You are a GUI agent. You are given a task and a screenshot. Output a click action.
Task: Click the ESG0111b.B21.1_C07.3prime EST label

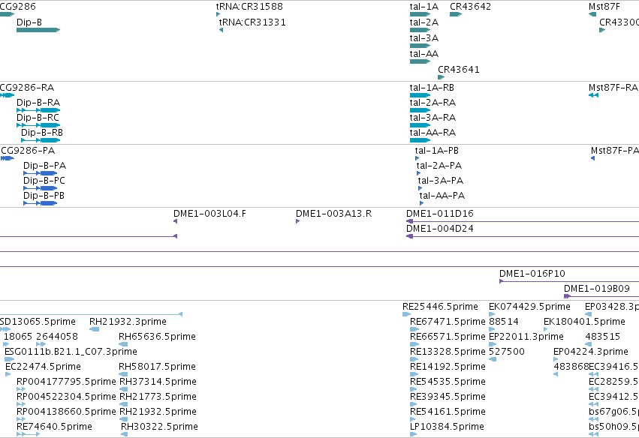(71, 352)
